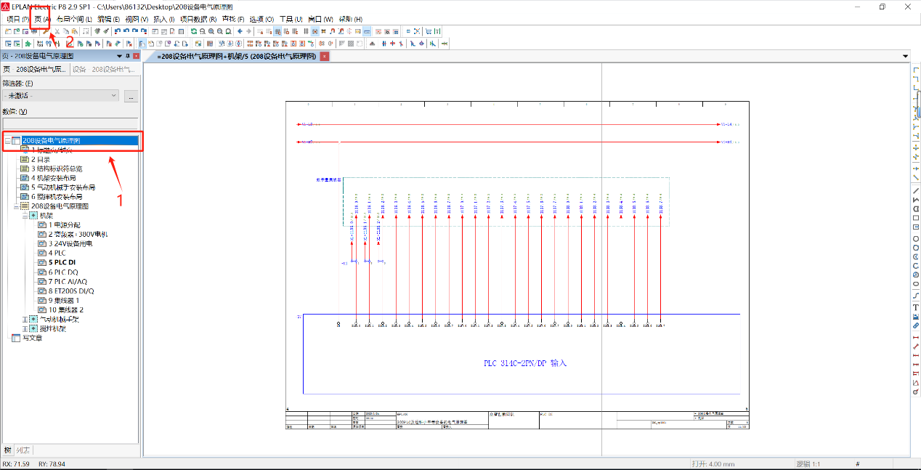
Task: Open the 工具 (U) menu
Action: [291, 18]
